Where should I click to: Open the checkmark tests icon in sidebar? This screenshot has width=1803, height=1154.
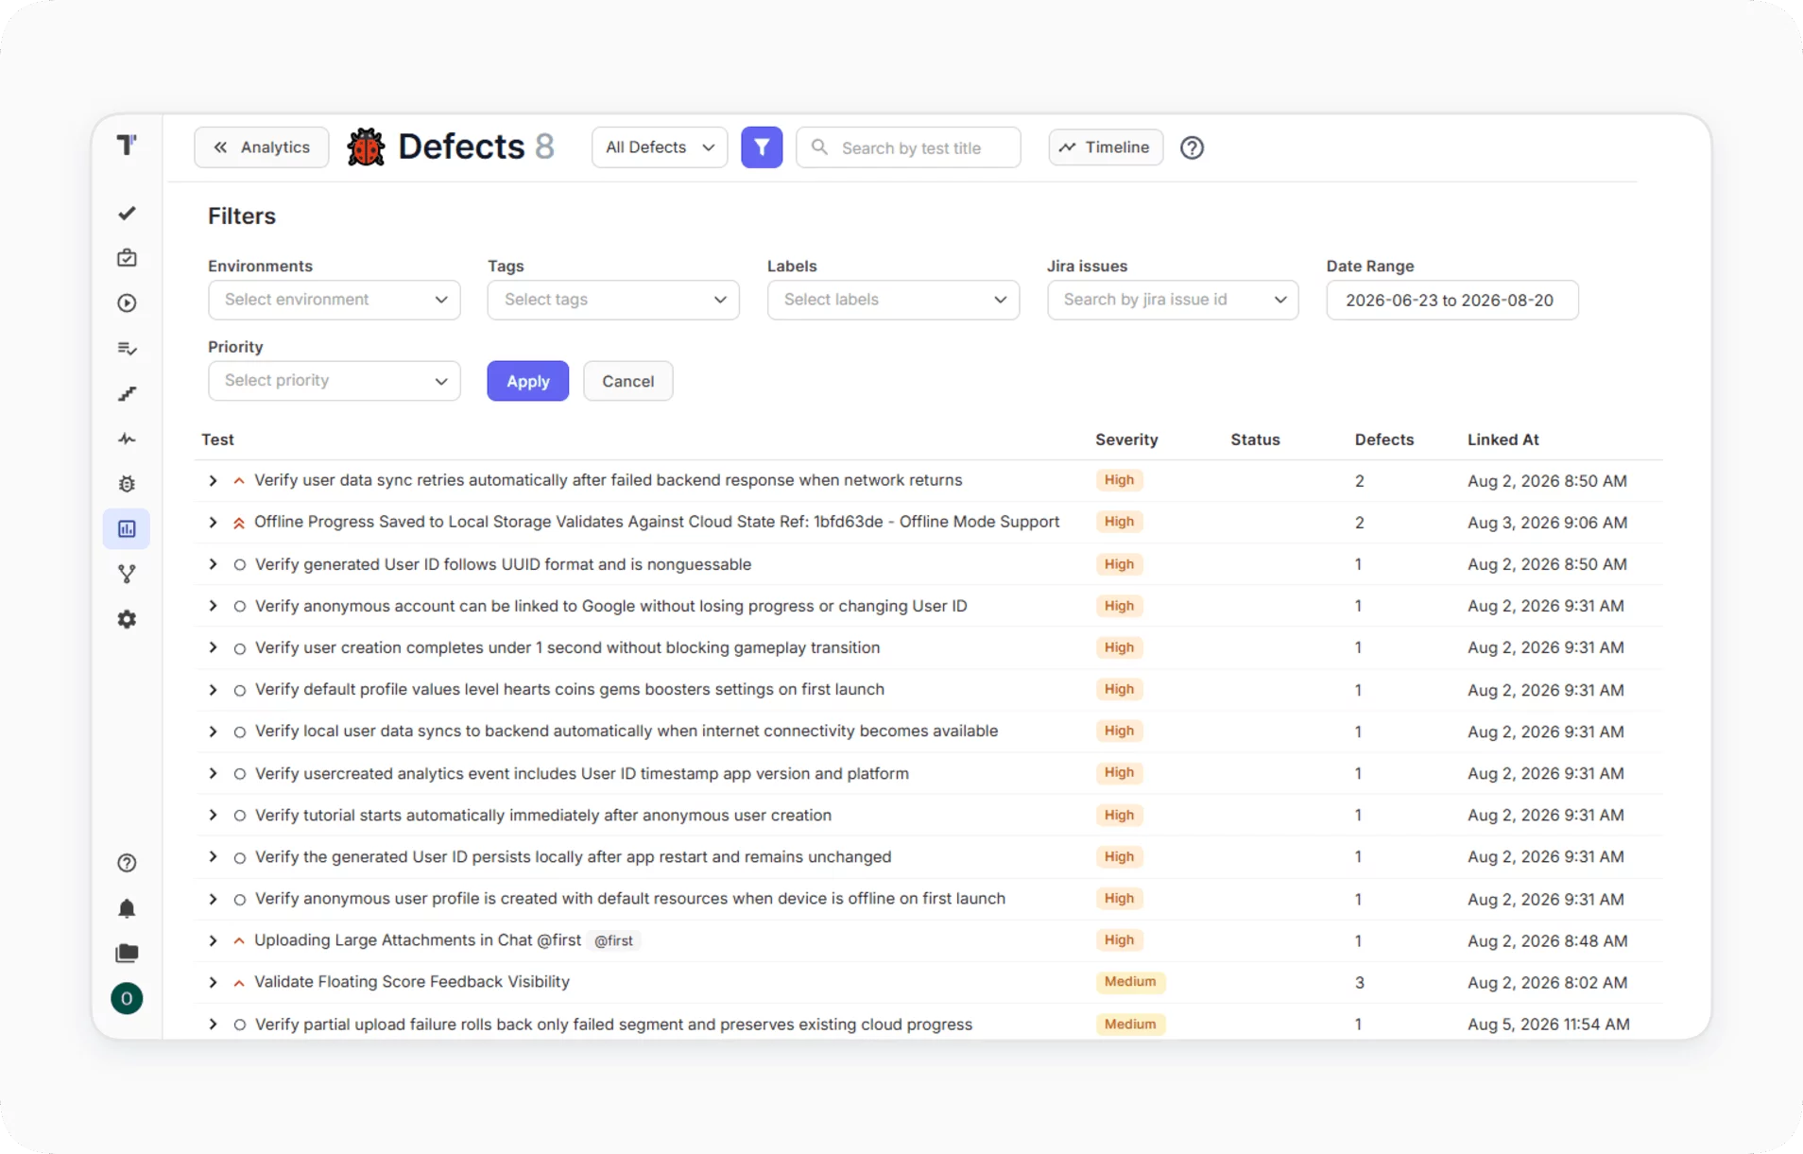coord(127,214)
